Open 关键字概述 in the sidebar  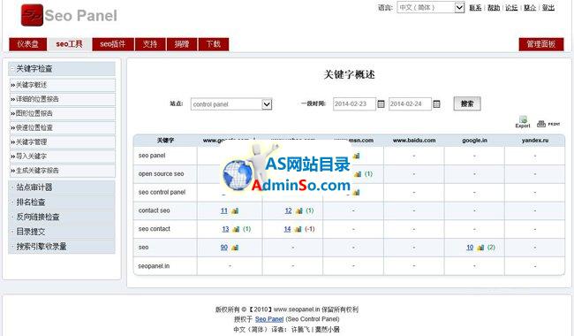point(62,85)
